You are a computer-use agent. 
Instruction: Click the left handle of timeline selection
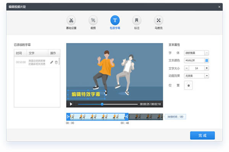tap(68, 117)
